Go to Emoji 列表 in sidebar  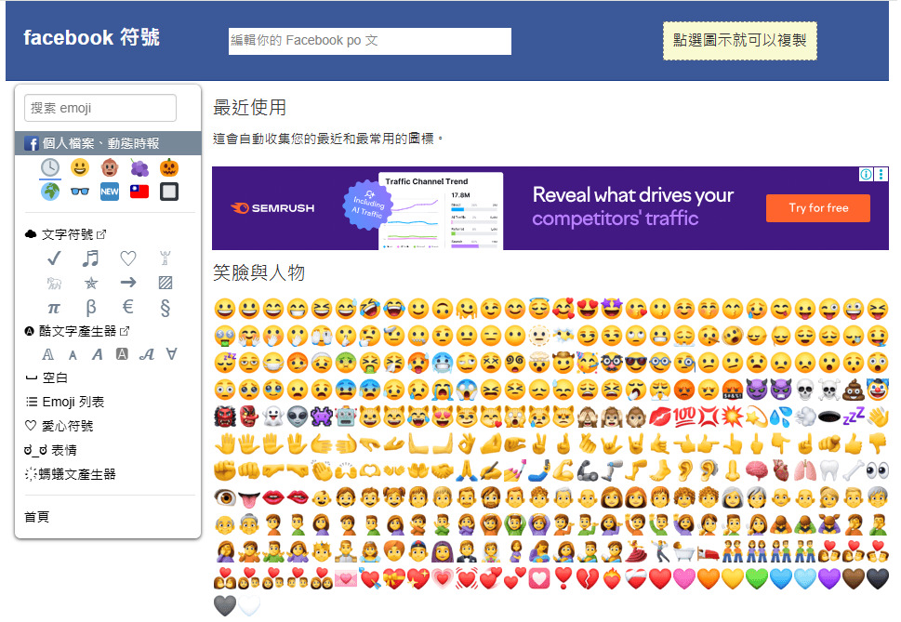pyautogui.click(x=72, y=402)
